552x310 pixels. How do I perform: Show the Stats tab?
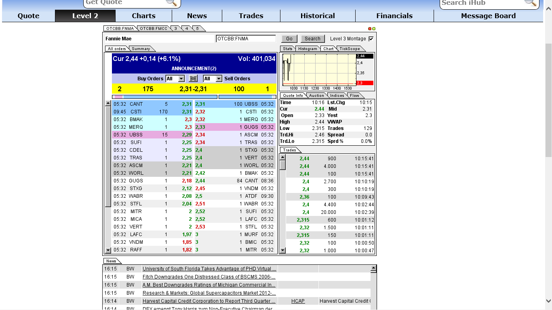288,49
